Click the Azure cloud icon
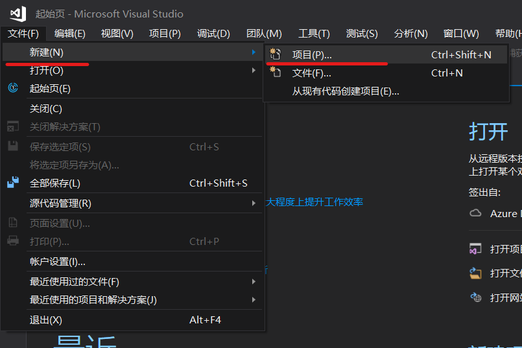Screen dimensions: 522x348 pyautogui.click(x=475, y=213)
